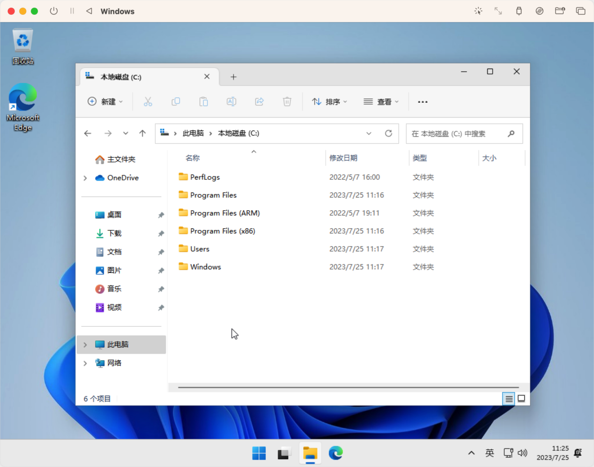Image resolution: width=594 pixels, height=467 pixels.
Task: Open the 排序 sort dropdown
Action: (x=329, y=102)
